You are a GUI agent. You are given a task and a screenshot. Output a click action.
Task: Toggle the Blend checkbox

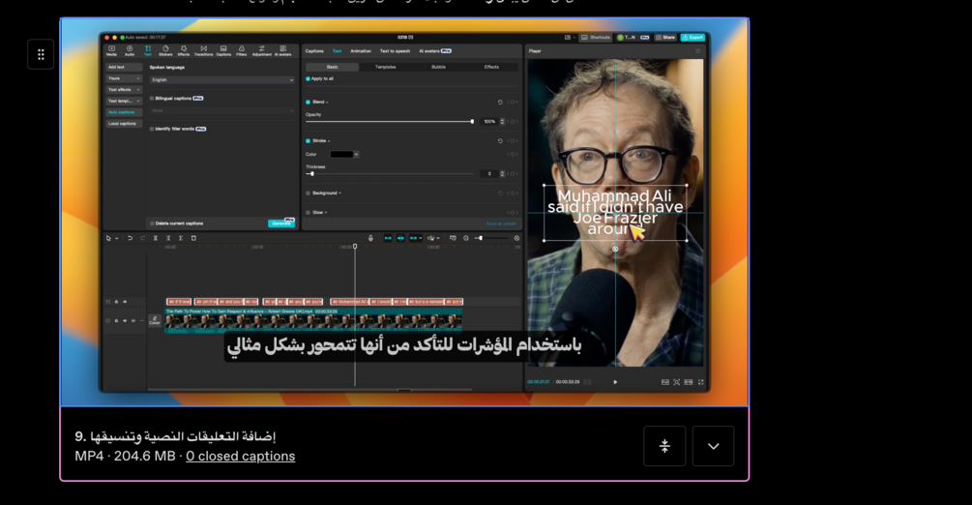pos(309,102)
